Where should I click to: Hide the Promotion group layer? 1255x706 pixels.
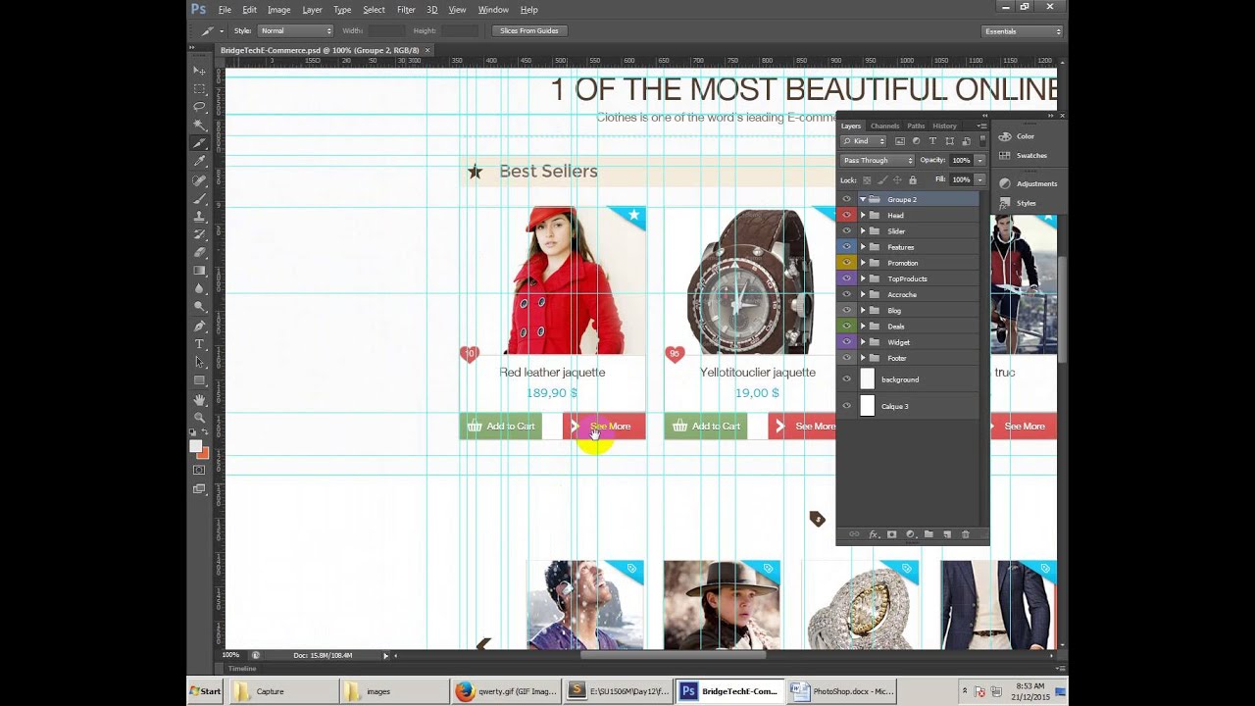847,263
